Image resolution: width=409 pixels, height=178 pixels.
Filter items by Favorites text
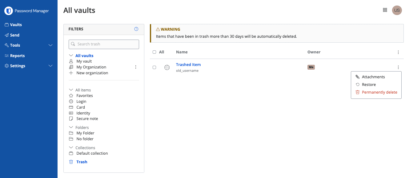click(85, 96)
